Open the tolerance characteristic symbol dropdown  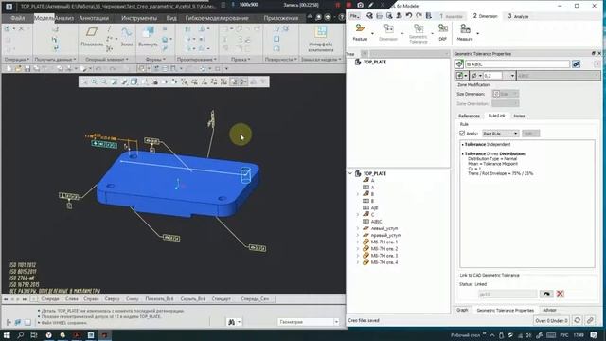(x=462, y=76)
